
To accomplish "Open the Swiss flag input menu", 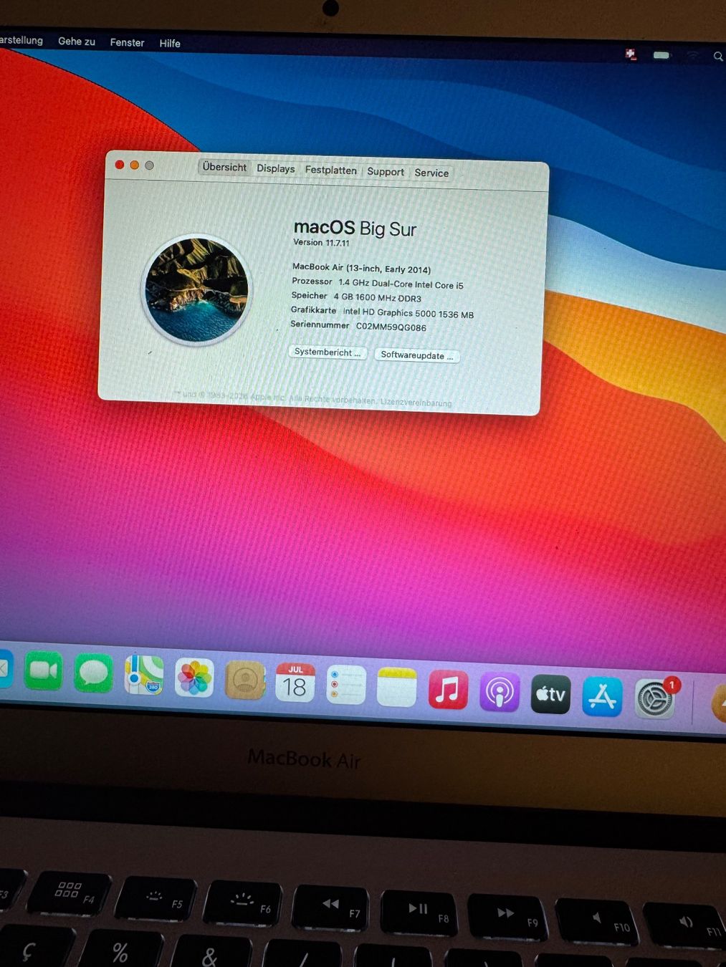I will (x=631, y=54).
